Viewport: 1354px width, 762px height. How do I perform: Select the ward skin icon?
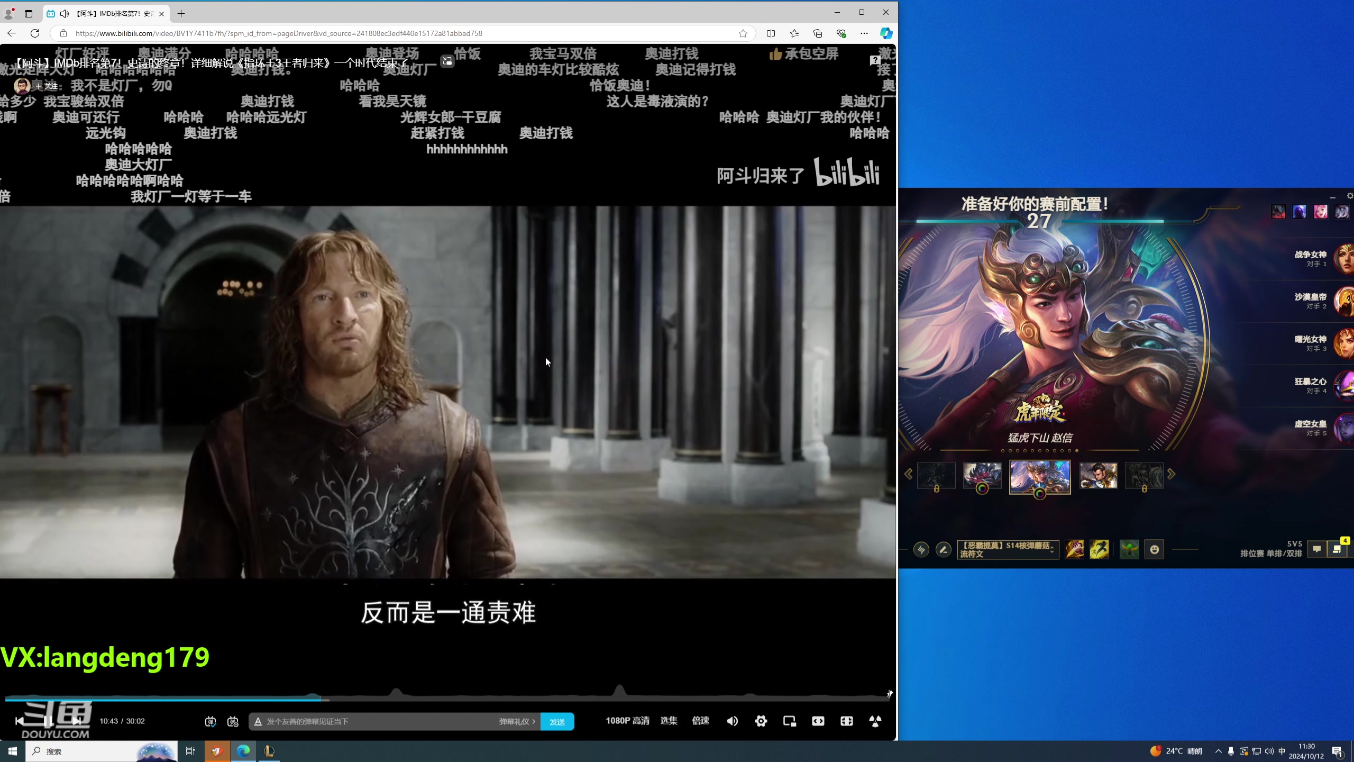click(1129, 550)
